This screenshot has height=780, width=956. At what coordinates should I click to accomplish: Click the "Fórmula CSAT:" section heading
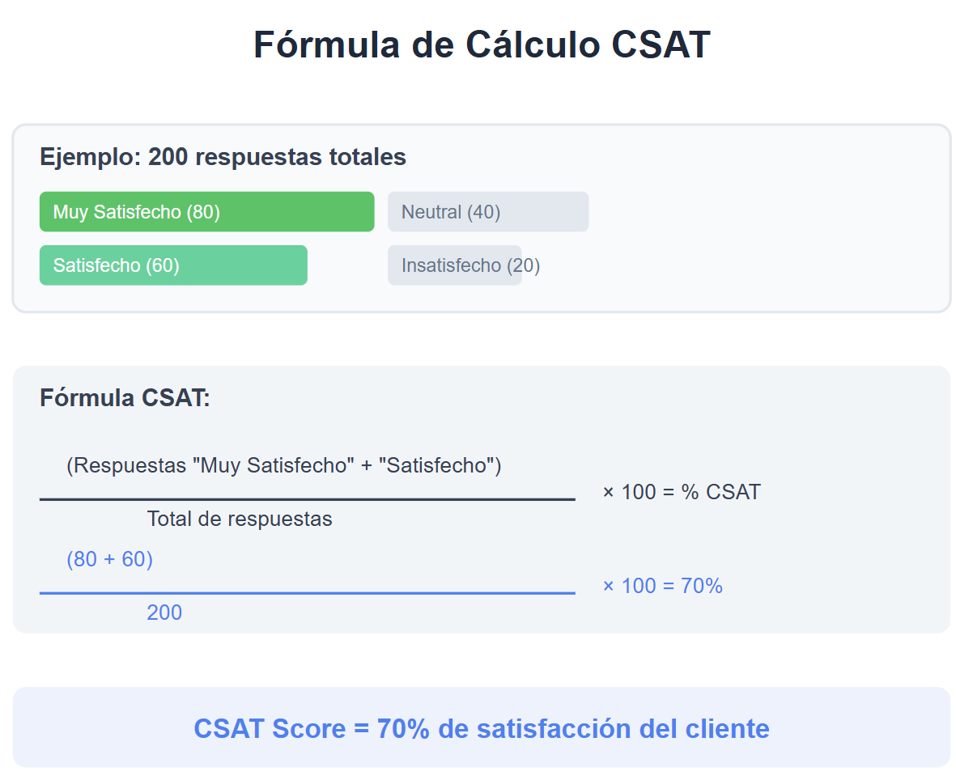pyautogui.click(x=125, y=398)
